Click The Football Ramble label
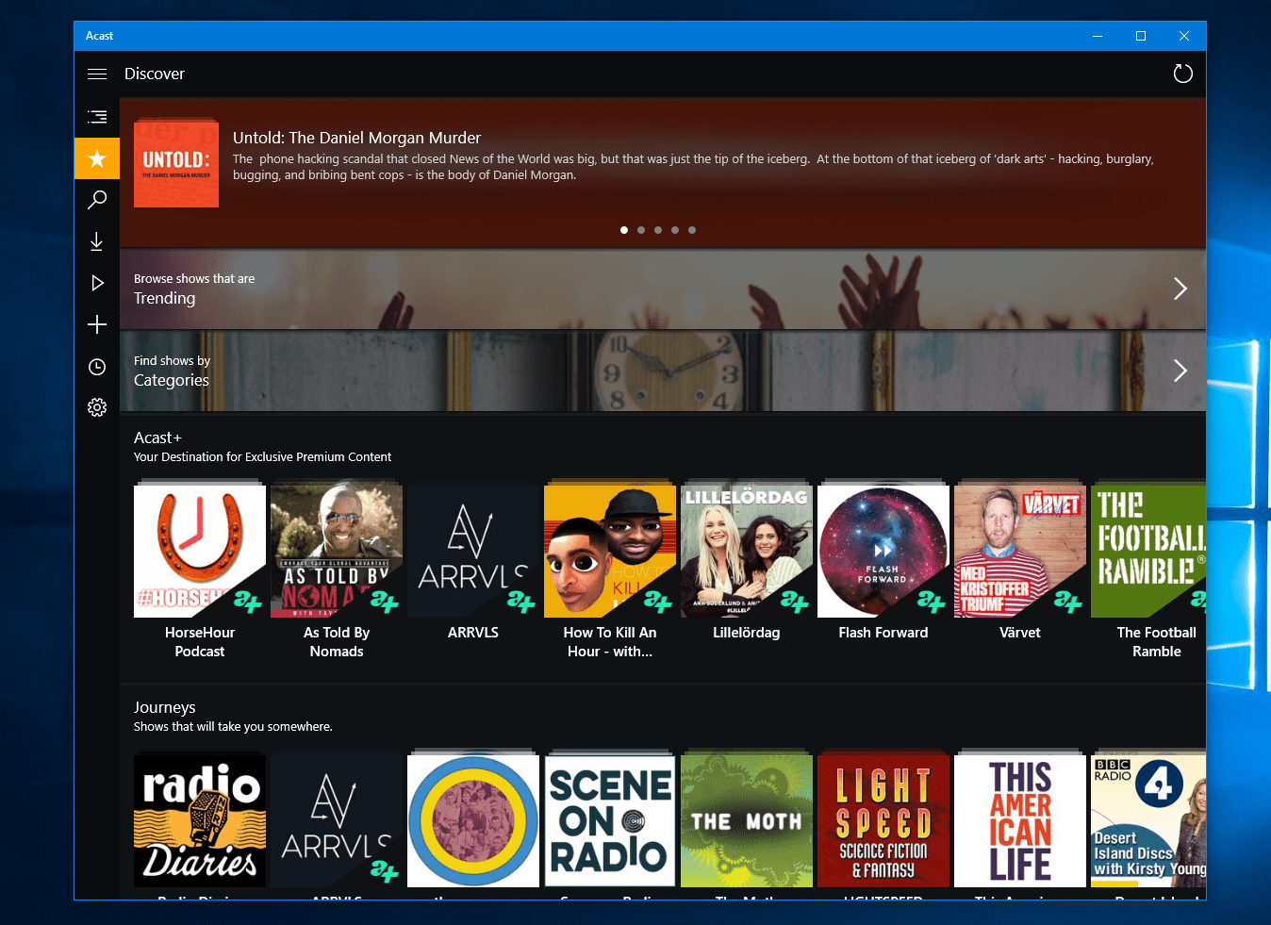Screen dimensions: 1271x925 [x=1157, y=642]
